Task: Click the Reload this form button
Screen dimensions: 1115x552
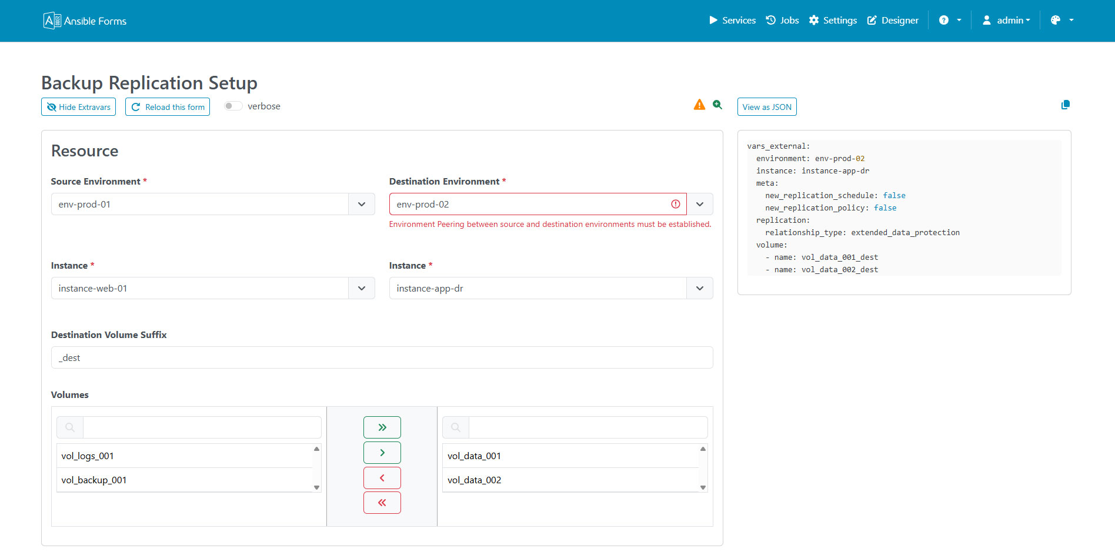Action: 168,107
